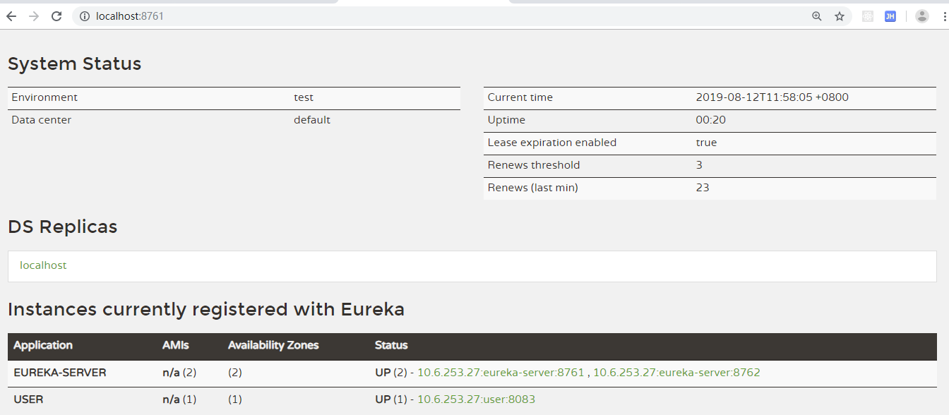Viewport: 949px width, 415px height.
Task: Click the AMIs column header
Action: point(176,345)
